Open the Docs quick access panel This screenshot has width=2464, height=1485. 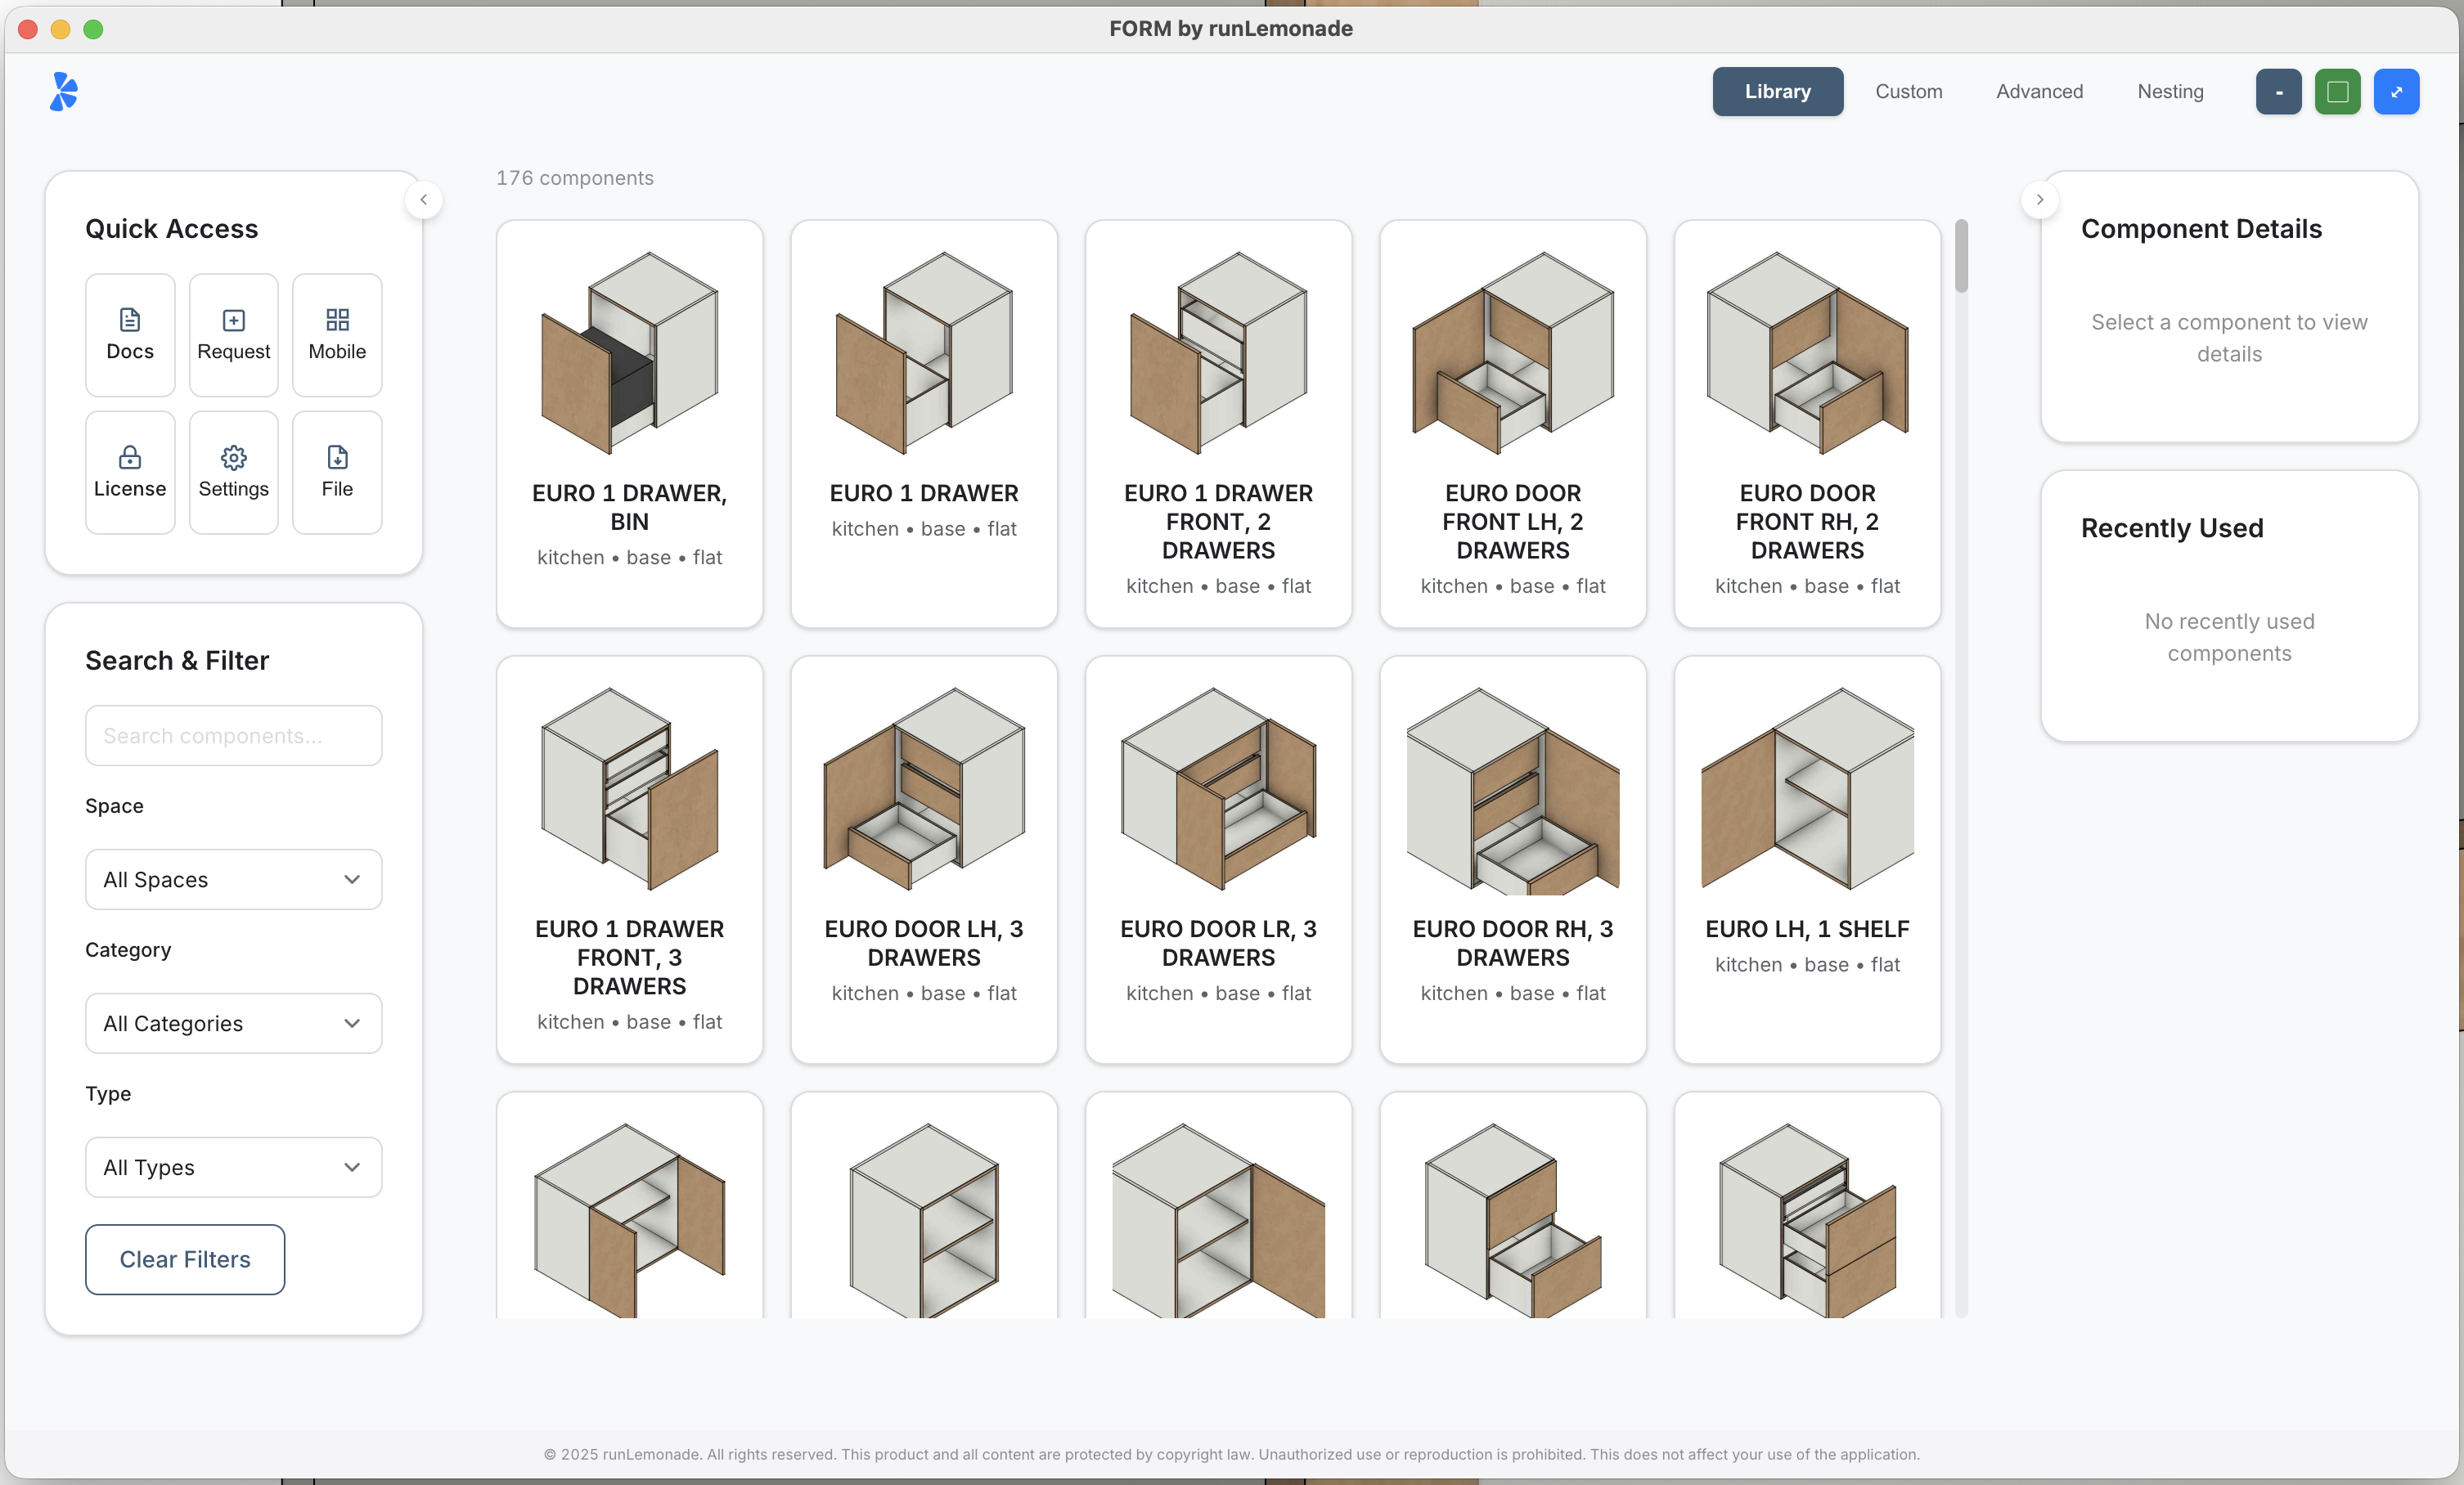coord(130,334)
